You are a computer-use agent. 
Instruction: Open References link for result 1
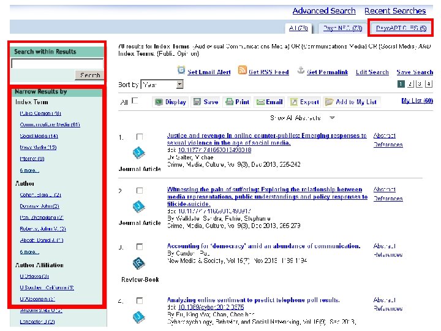click(x=388, y=145)
